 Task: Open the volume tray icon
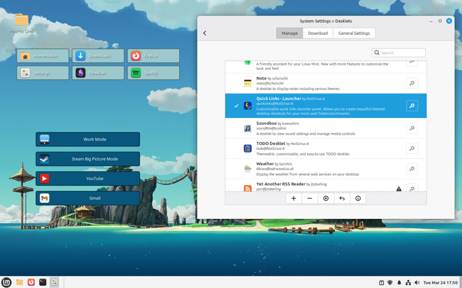(417, 283)
